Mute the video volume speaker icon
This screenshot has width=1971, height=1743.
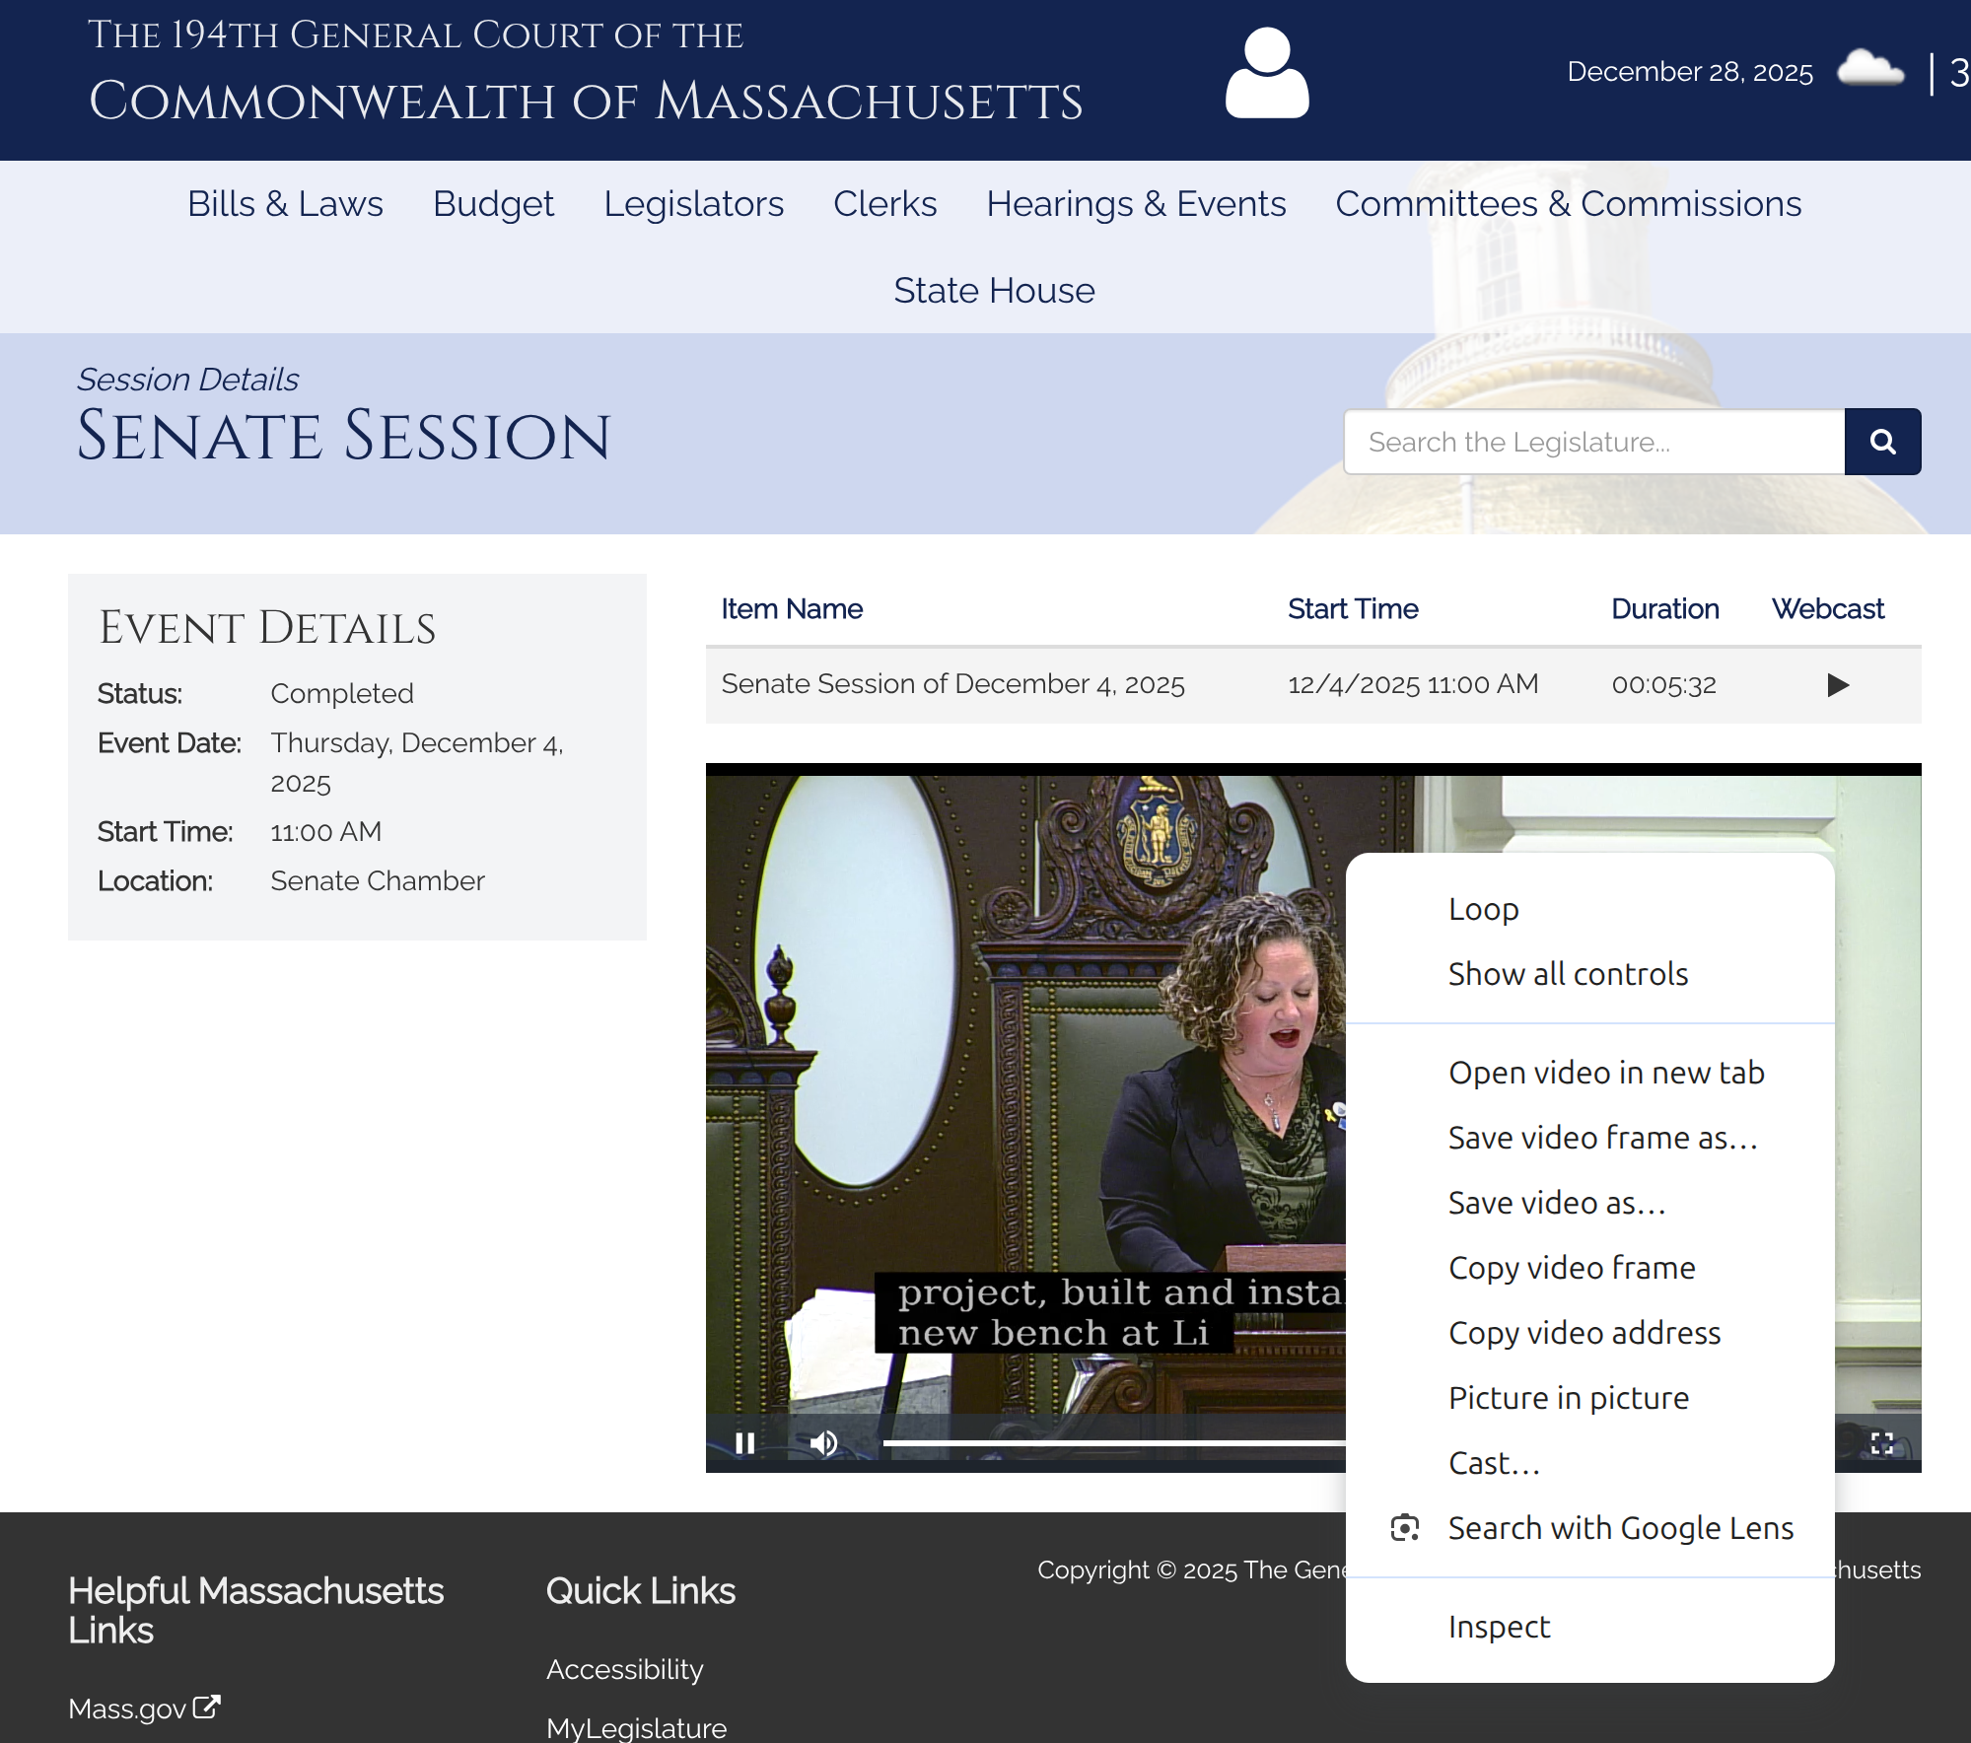tap(823, 1443)
